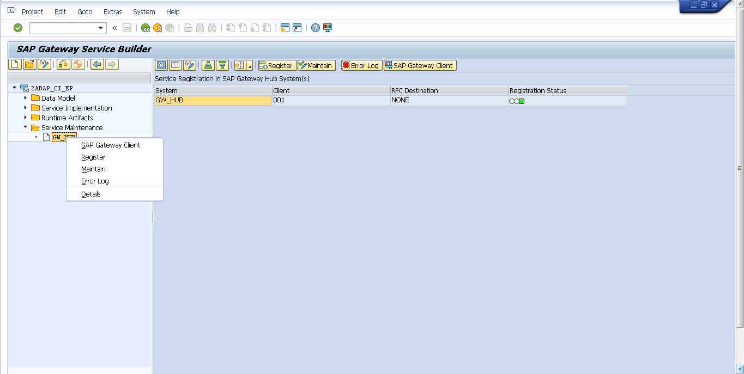Open the Extras menu
The height and width of the screenshot is (374, 744).
[112, 11]
